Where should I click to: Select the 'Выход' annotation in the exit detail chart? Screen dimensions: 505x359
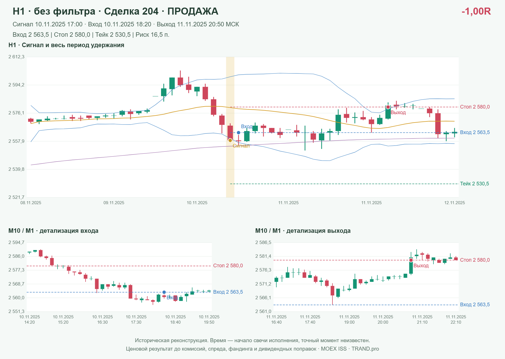(421, 266)
